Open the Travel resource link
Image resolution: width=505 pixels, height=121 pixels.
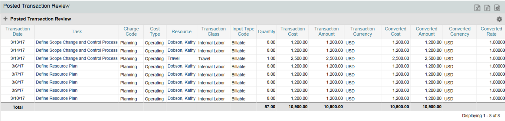coord(173,58)
